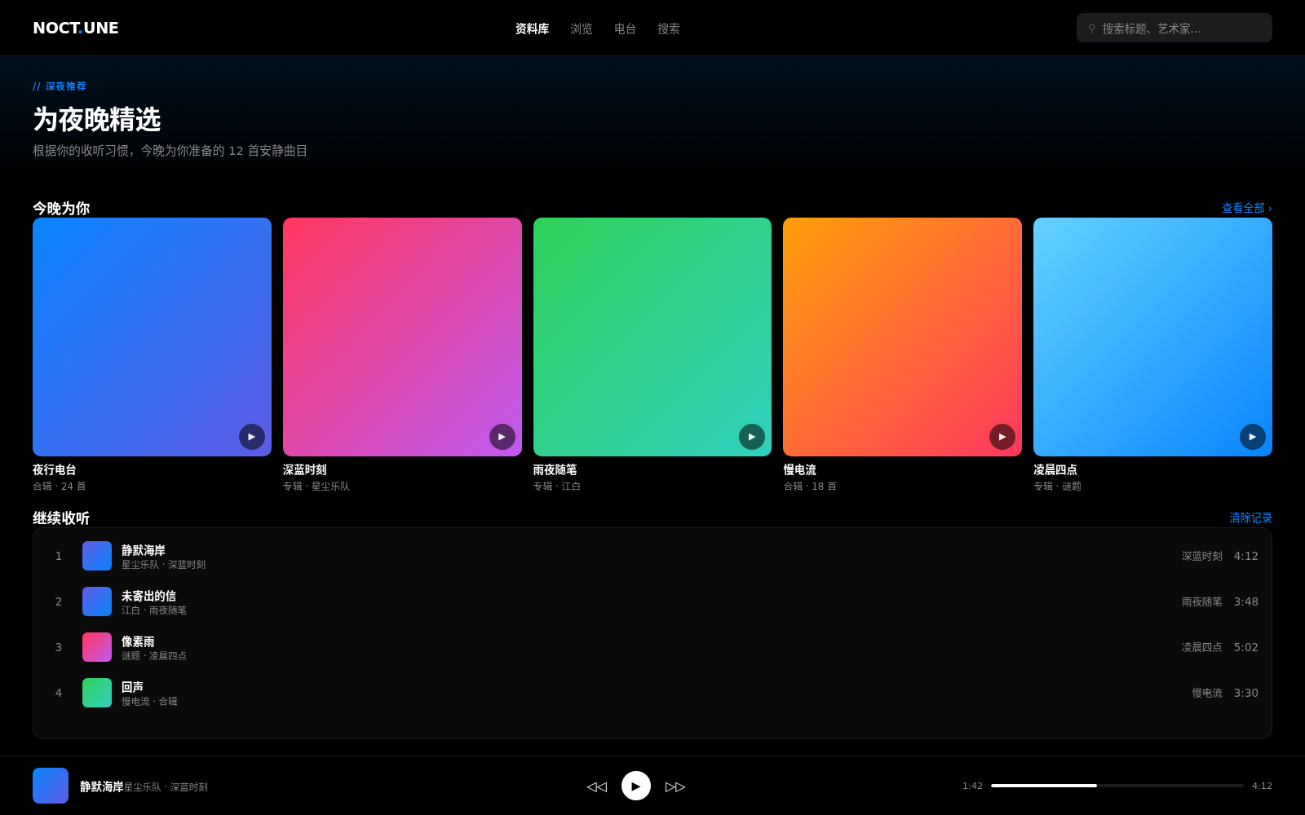1305x815 pixels.
Task: Focus the 搜索标题、艺术家 search field
Action: (x=1174, y=28)
